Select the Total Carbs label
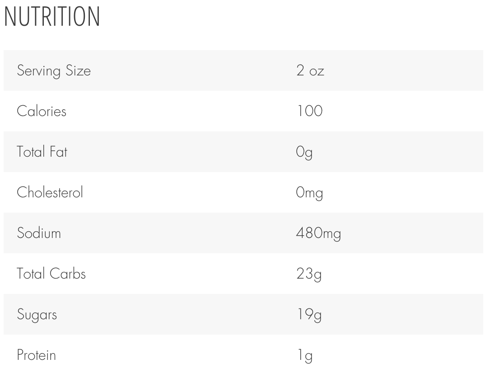Image resolution: width=486 pixels, height=382 pixels. click(51, 274)
